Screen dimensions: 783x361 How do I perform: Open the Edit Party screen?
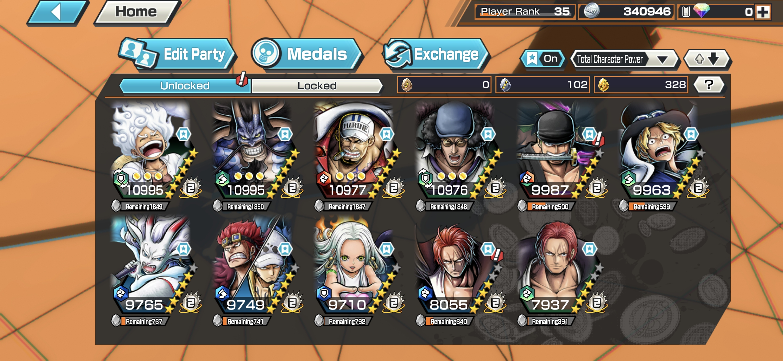(177, 54)
